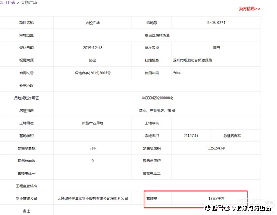Click the 总建筑面积 label
The image size is (277, 215).
tap(232, 136)
